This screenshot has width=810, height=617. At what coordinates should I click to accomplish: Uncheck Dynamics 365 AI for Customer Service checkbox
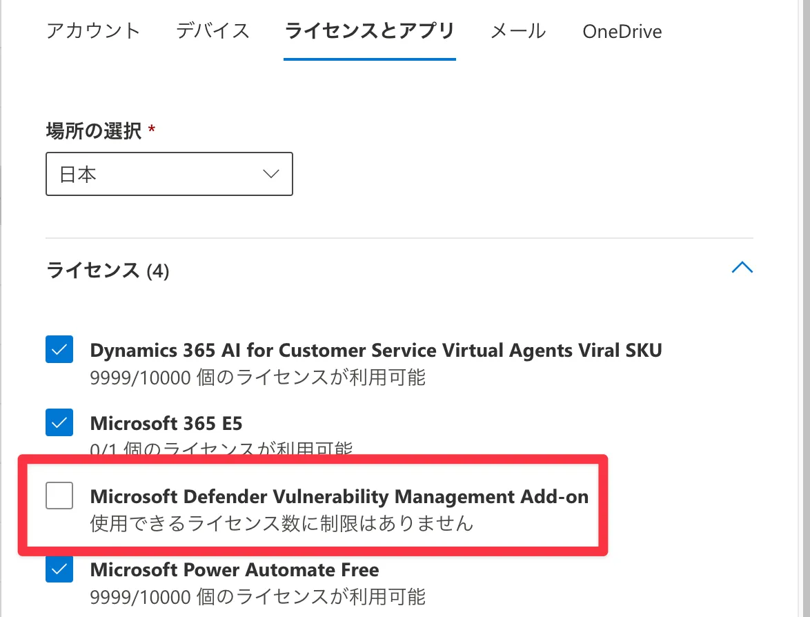click(x=59, y=350)
